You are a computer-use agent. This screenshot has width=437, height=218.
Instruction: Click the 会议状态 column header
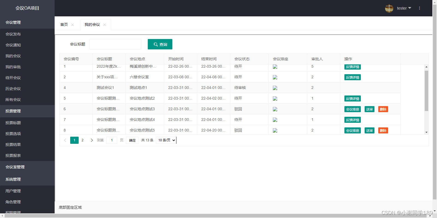click(x=249, y=59)
